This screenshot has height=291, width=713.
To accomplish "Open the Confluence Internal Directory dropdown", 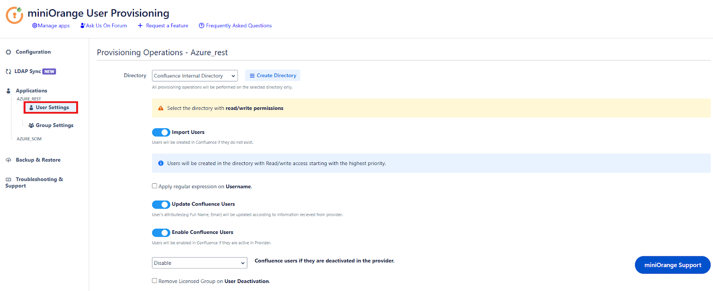I will coord(195,76).
